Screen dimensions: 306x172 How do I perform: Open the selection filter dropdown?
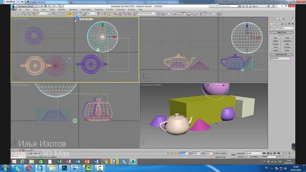click(x=43, y=14)
